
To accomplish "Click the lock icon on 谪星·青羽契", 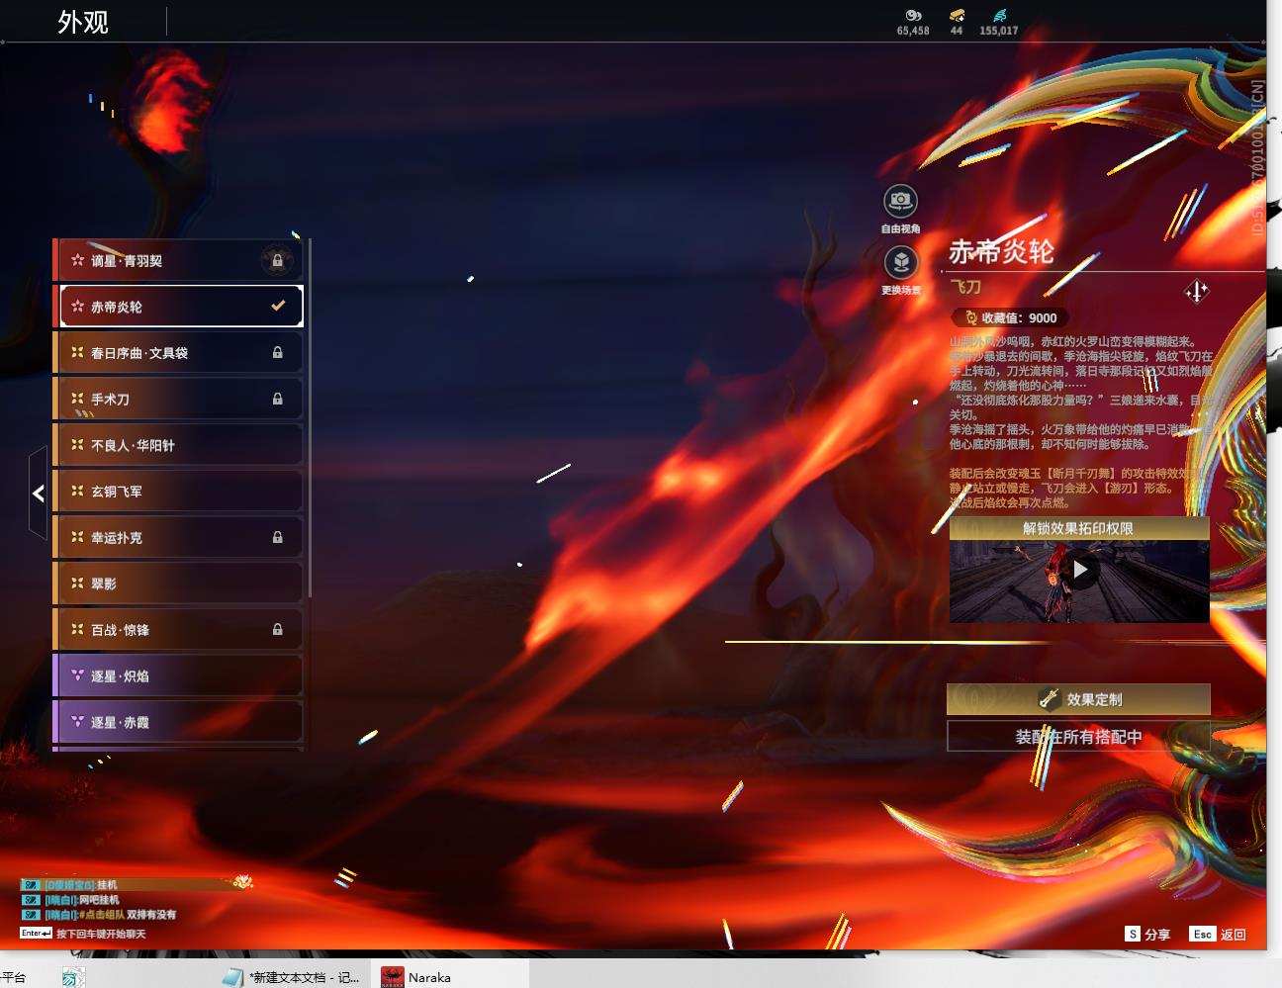I will pyautogui.click(x=277, y=261).
